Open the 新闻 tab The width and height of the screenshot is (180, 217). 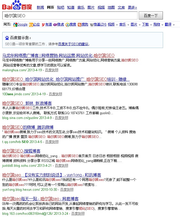coord(40,7)
